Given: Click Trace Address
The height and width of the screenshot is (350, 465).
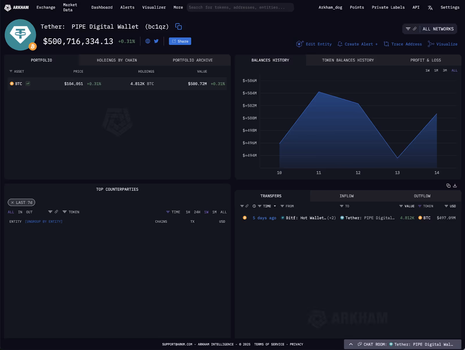Looking at the screenshot, I should click(x=403, y=44).
